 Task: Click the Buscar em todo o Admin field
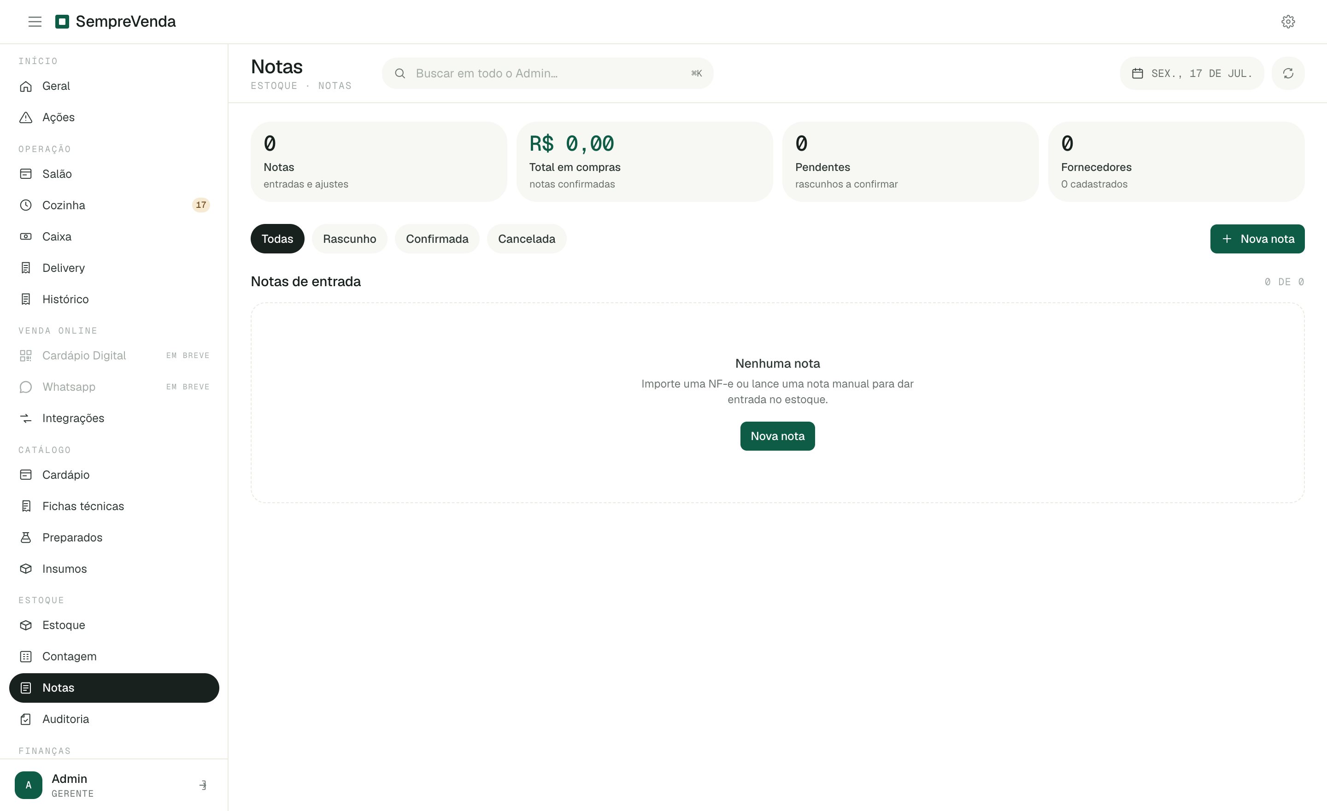(548, 73)
